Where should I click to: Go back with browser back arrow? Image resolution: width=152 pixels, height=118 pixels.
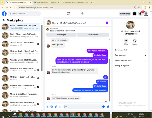[3, 7]
